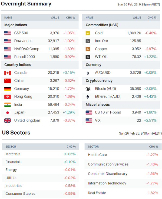Sort Major Indices by VALUE column
162x199 pixels.
55,18
